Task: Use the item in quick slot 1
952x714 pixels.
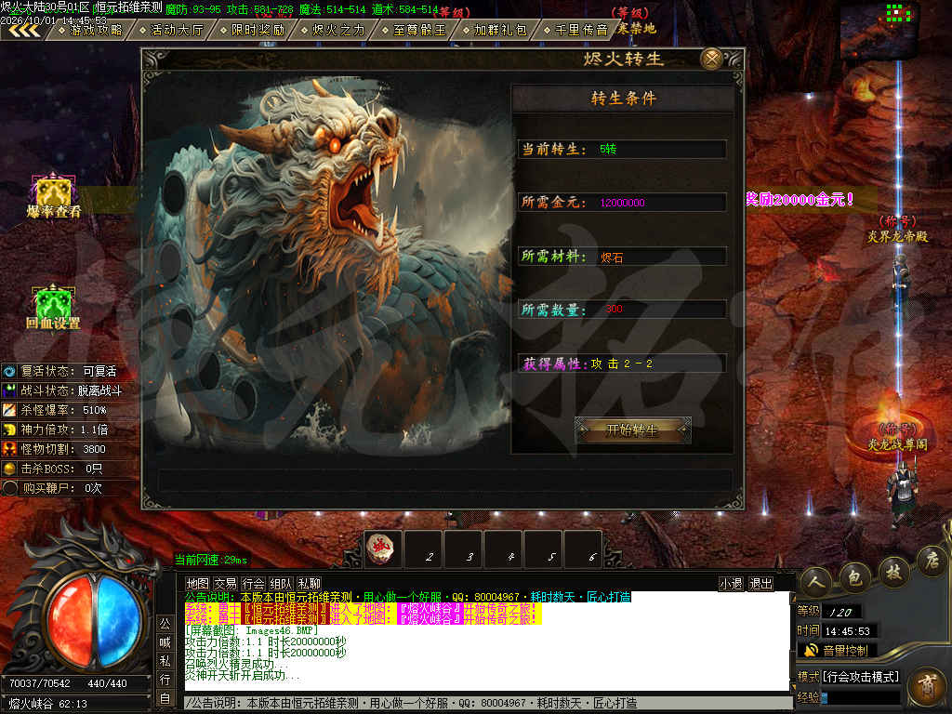Action: tap(382, 549)
